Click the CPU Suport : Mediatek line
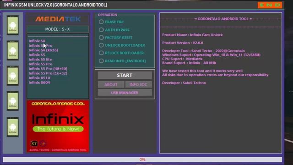This screenshot has width=293, height=165. [x=182, y=59]
